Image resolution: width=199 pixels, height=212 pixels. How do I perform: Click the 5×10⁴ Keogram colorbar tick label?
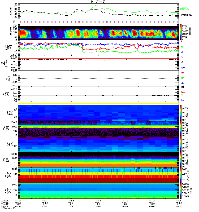tap(185, 25)
